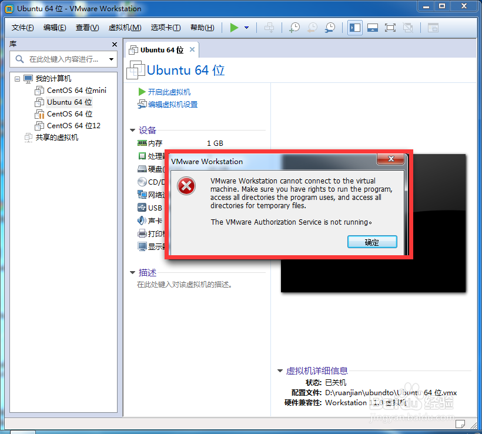This screenshot has height=434, width=482.
Task: Collapse the 我的计算机 tree node
Action: click(17, 79)
